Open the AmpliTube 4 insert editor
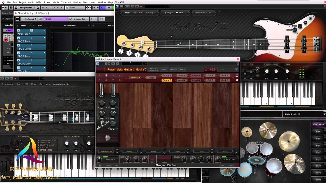This screenshot has height=183, width=326. [31, 30]
